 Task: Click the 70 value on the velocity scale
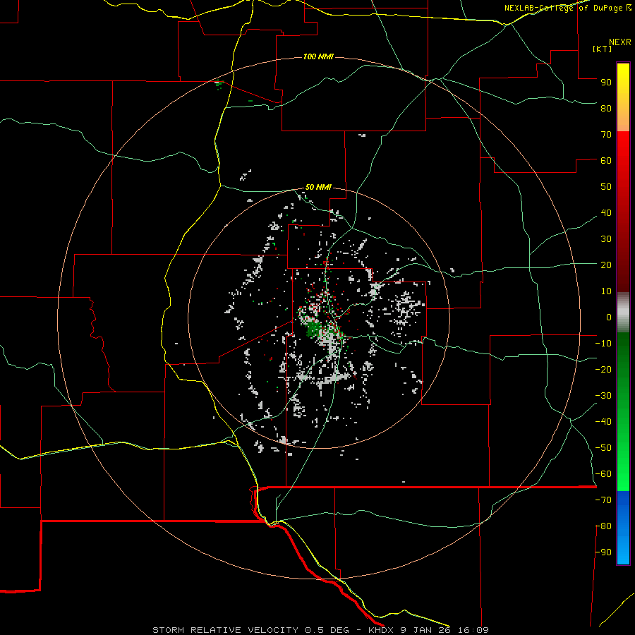606,135
